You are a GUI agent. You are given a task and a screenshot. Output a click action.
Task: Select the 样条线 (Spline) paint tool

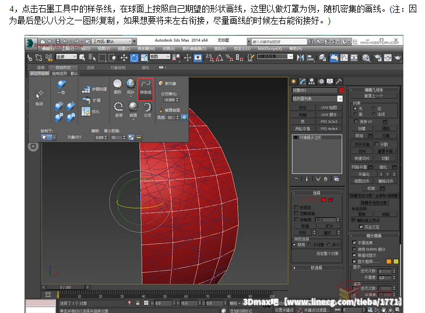146,89
